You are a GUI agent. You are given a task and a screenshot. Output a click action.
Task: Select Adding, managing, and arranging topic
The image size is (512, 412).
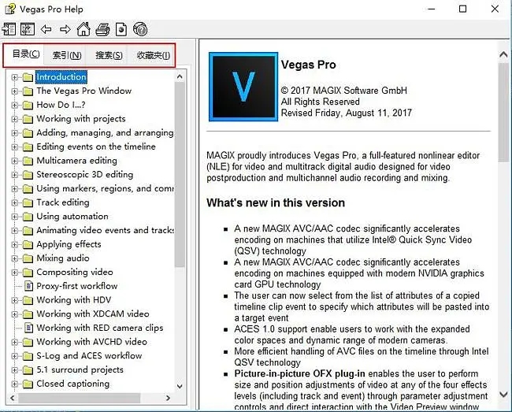pos(105,132)
